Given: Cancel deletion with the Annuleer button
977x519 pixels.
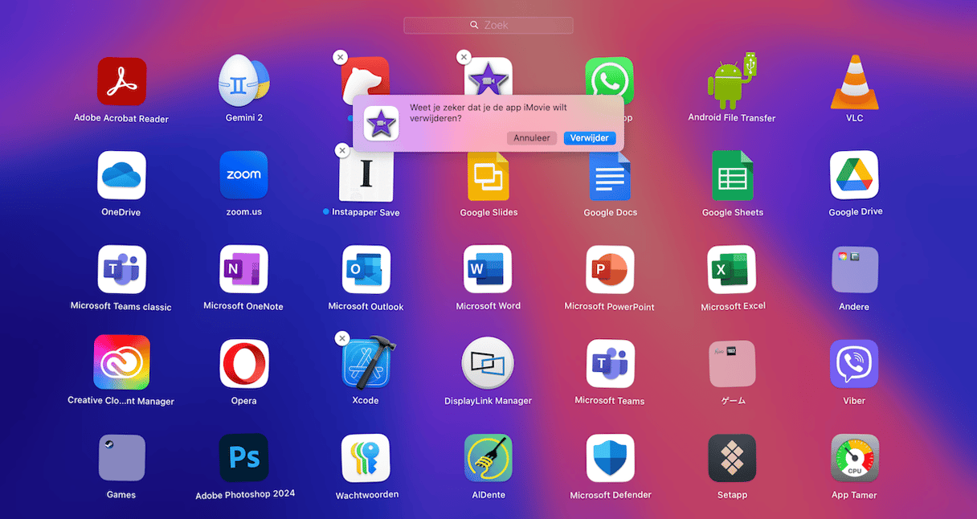Looking at the screenshot, I should click(x=532, y=138).
